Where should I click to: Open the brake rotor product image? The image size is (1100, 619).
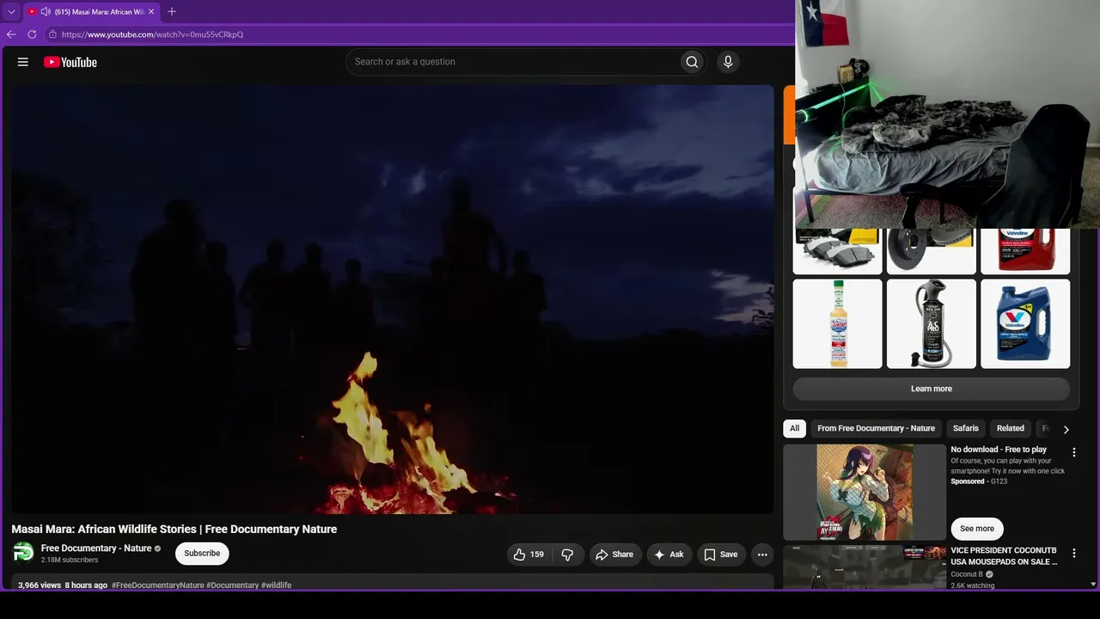coord(932,251)
